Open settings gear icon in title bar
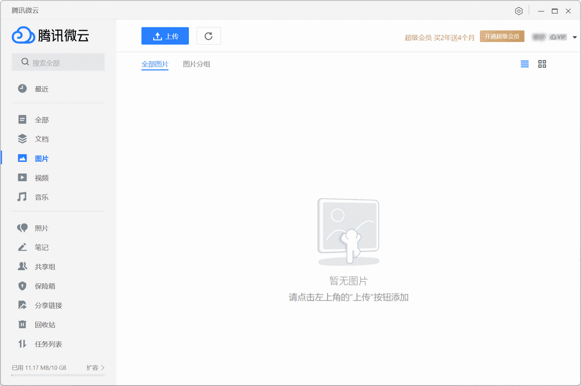 tap(519, 11)
